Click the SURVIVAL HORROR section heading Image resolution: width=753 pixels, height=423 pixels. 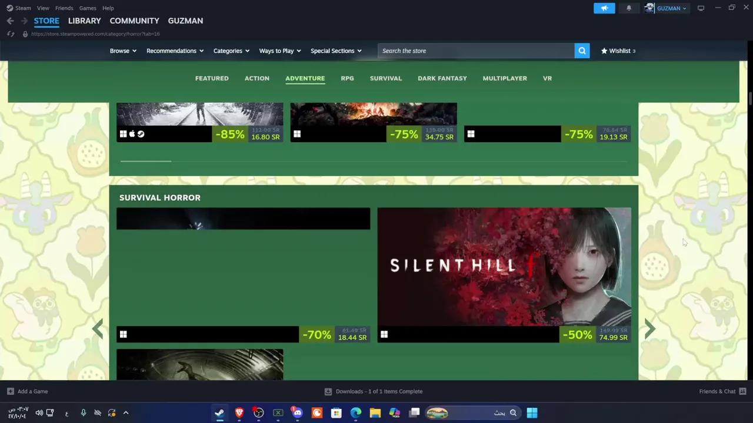coord(160,197)
